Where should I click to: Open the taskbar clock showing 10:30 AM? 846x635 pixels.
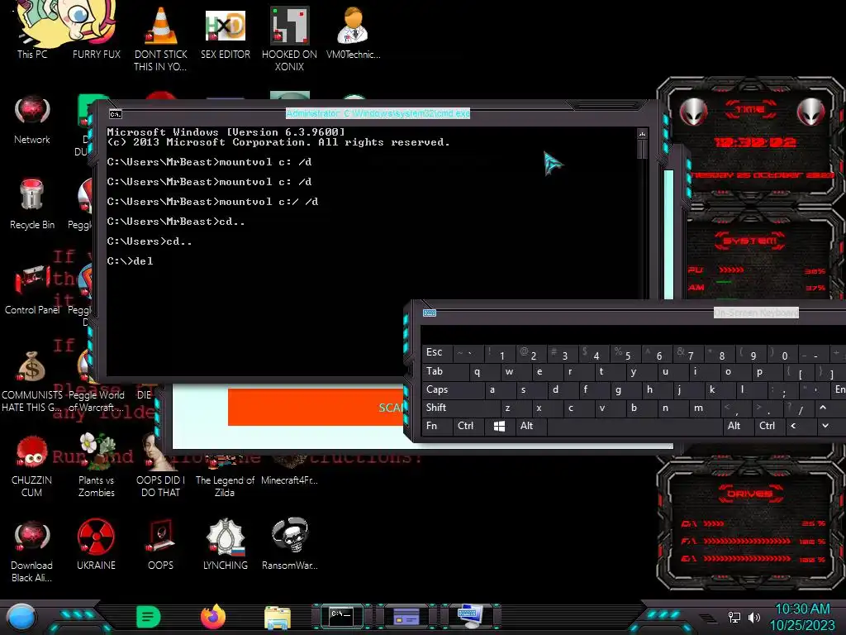coord(802,617)
